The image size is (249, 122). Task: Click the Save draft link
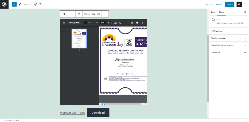coord(208,4)
